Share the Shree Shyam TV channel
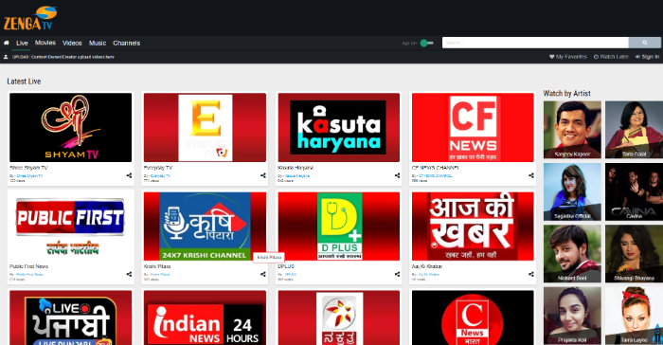The image size is (663, 345). (x=129, y=175)
